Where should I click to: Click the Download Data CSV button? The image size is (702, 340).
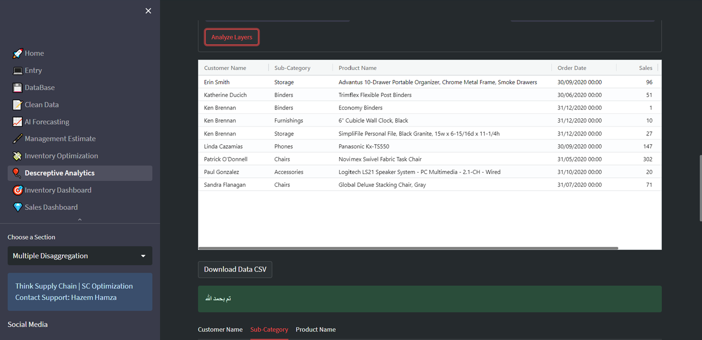click(x=235, y=269)
